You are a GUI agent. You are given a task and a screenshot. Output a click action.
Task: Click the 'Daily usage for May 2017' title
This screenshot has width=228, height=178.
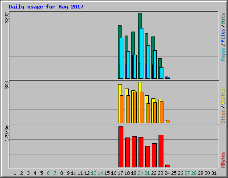click(46, 7)
